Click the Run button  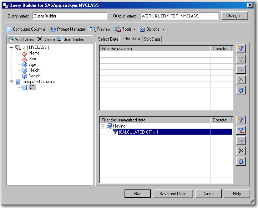click(138, 194)
